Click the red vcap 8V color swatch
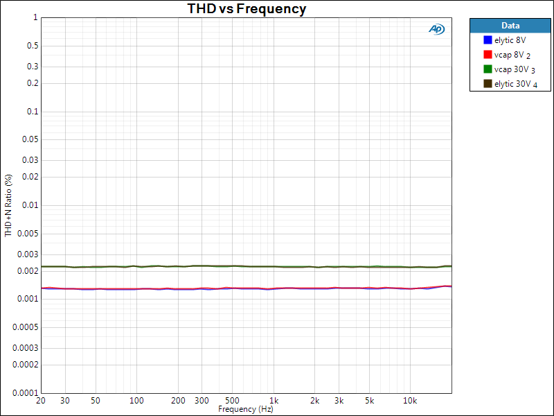554x416 pixels. coord(488,55)
